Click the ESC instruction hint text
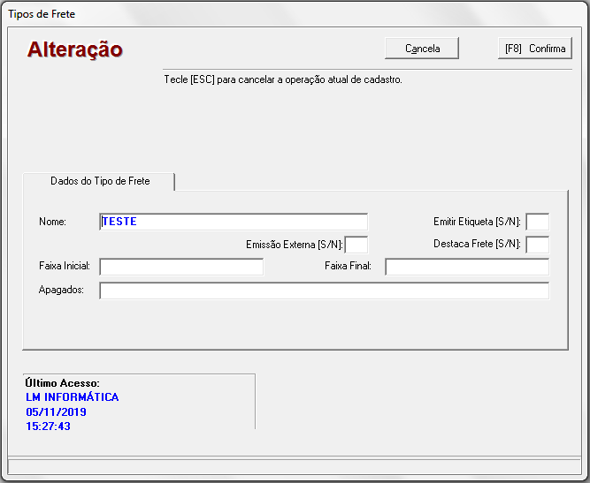The height and width of the screenshot is (483, 590). point(283,79)
